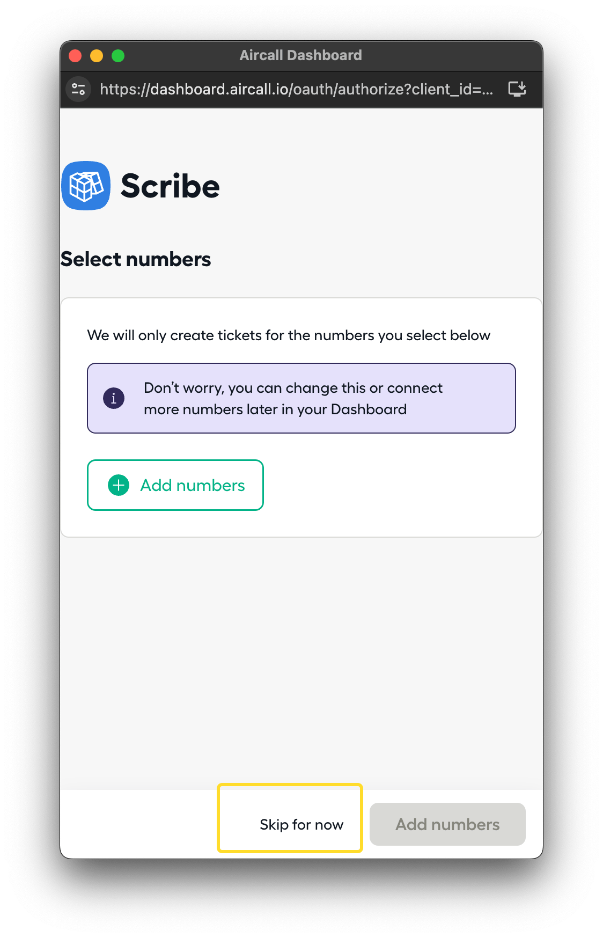Focus the dashboard.aircall.io URL address field
Viewport: 603px width, 938px height.
point(296,89)
